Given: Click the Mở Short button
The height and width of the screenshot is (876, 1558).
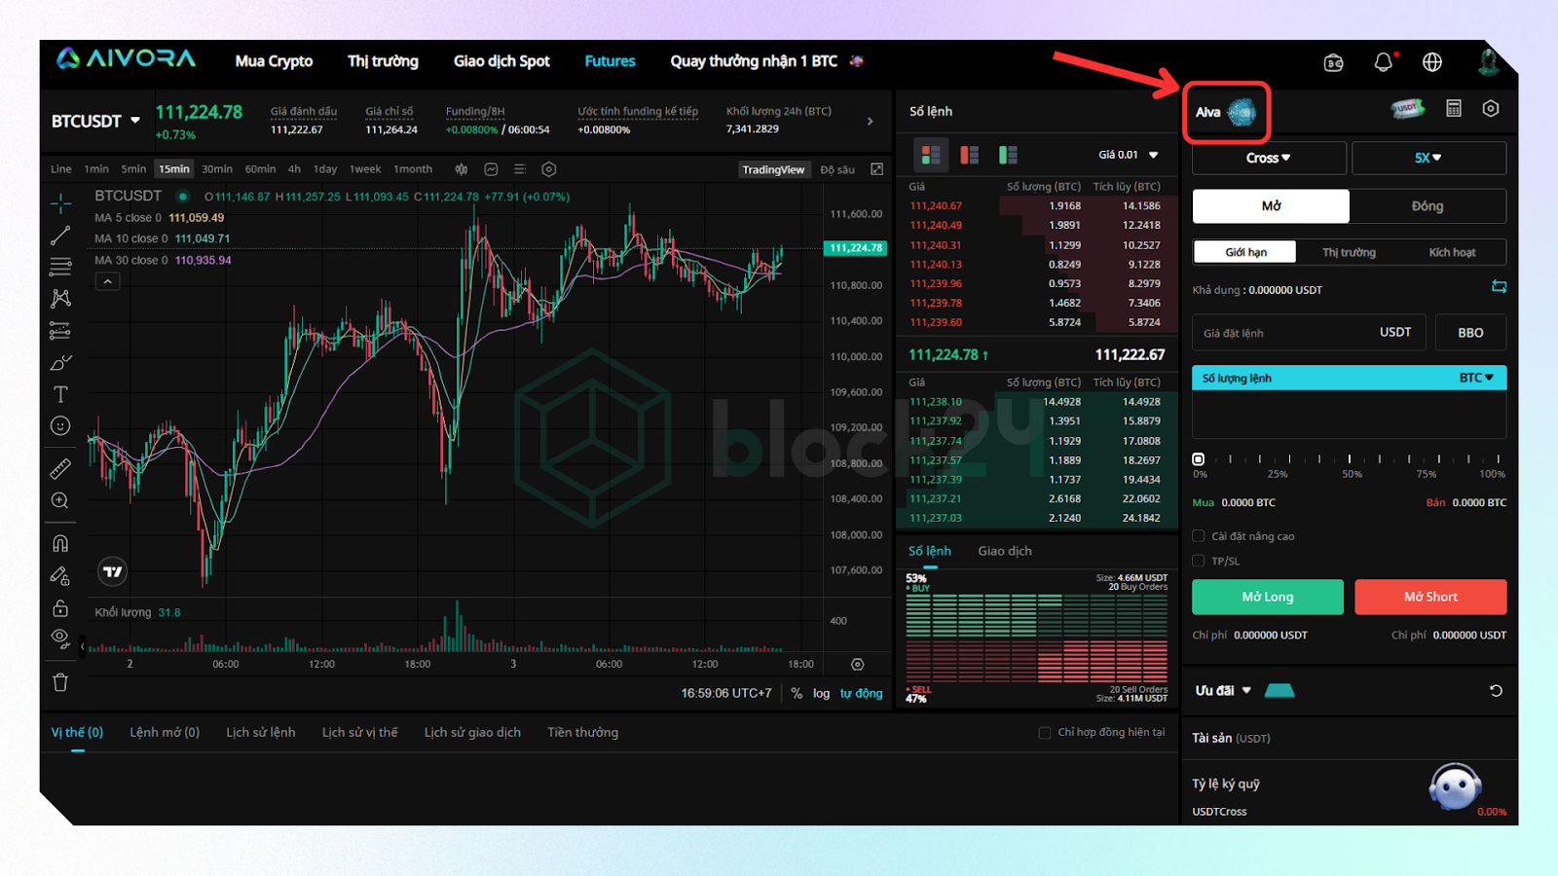Looking at the screenshot, I should coord(1430,597).
